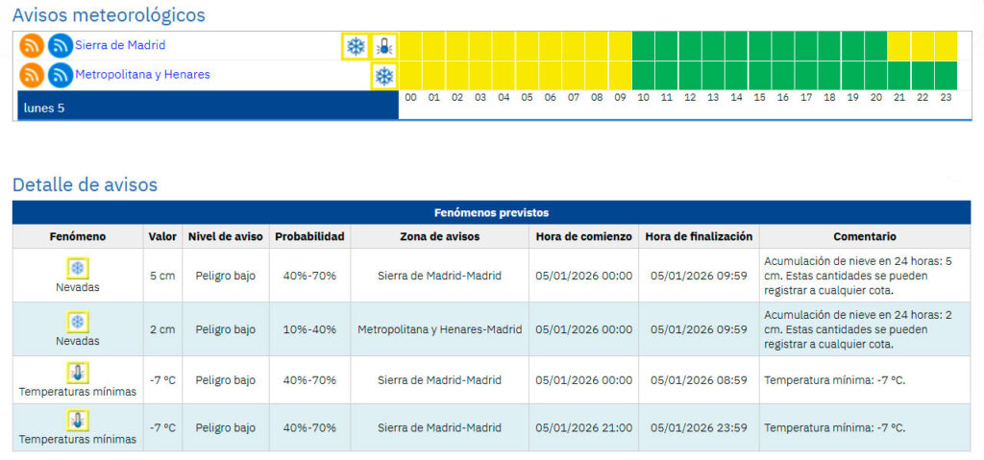Click the Nevadas icon in the 5 cm row
Viewport: 984px width, 460px height.
(x=77, y=268)
